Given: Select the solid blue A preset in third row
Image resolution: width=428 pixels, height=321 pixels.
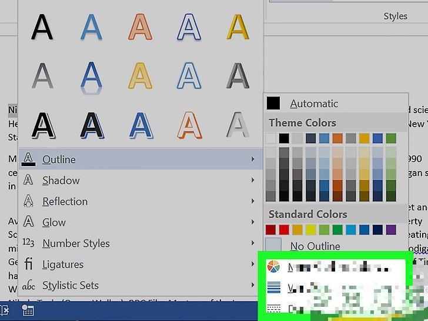Looking at the screenshot, I should [140, 125].
